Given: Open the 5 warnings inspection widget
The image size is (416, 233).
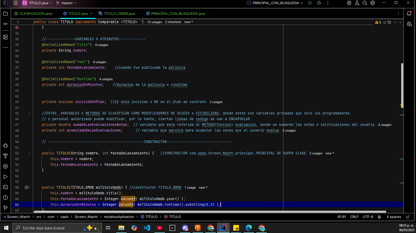Looking at the screenshot, I should [378, 22].
